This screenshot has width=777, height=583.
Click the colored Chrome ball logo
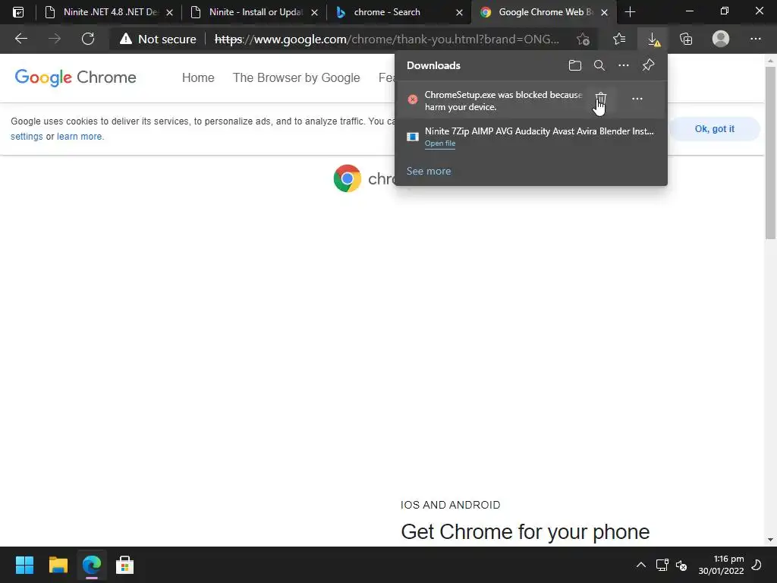point(348,178)
